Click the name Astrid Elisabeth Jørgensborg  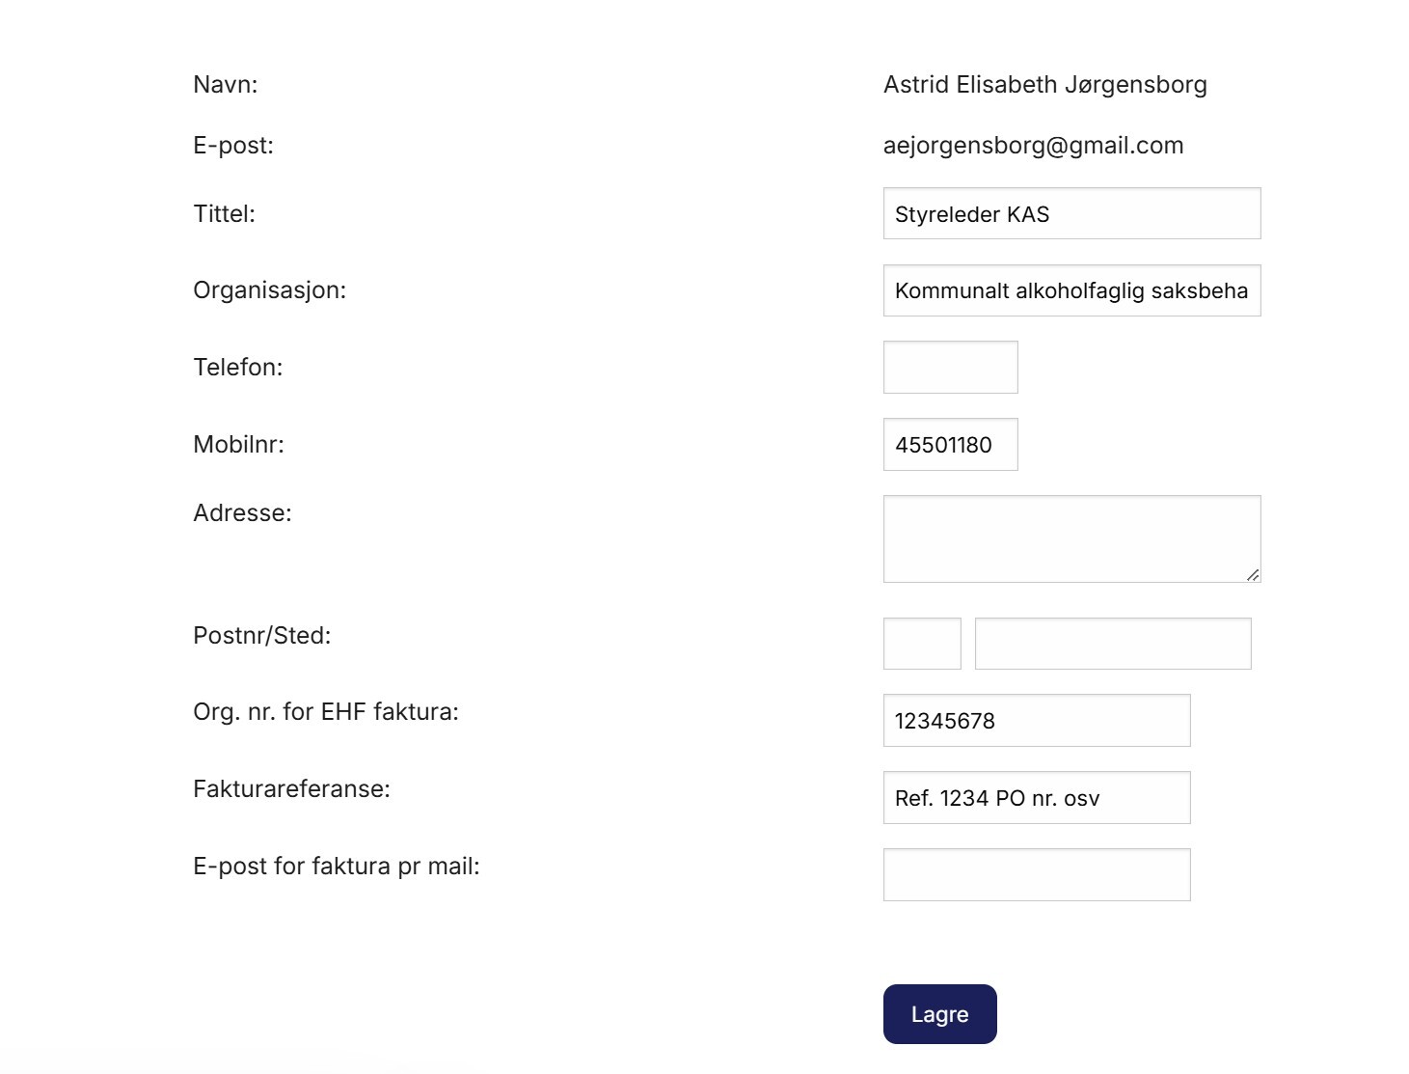(x=1044, y=85)
